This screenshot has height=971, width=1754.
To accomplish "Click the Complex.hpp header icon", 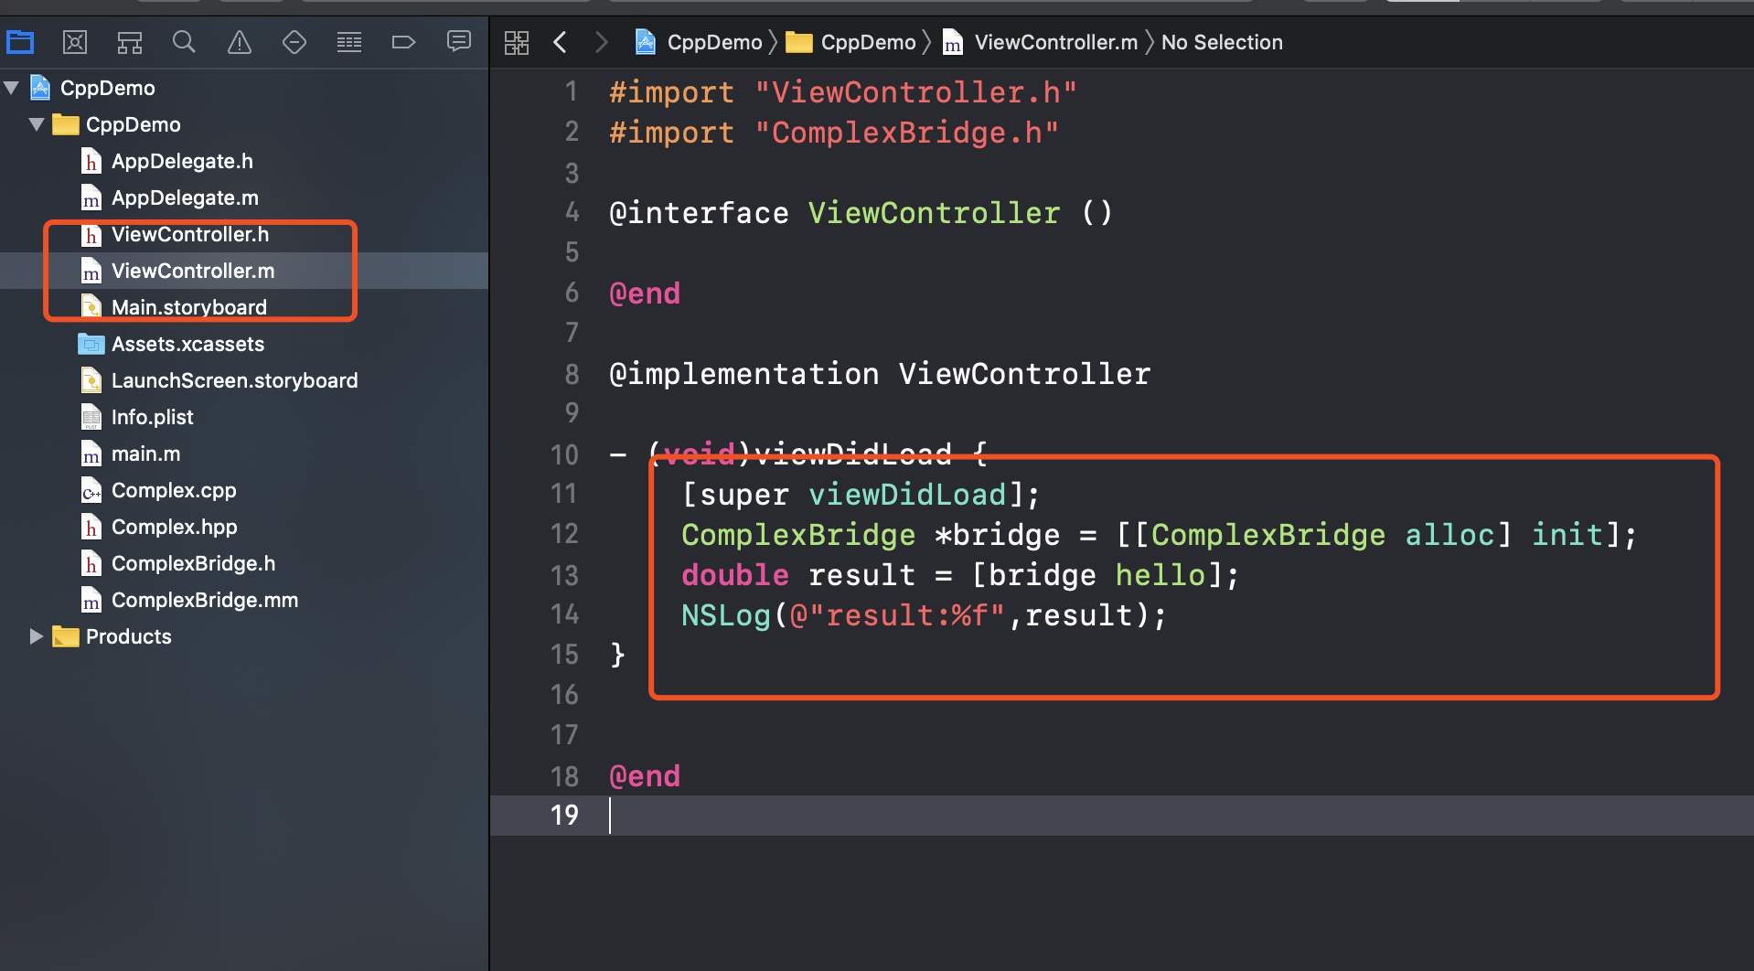I will coord(91,528).
